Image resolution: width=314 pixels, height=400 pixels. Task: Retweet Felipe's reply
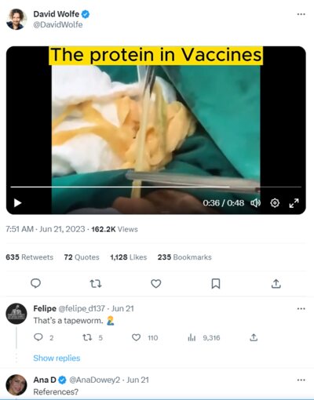pos(87,337)
